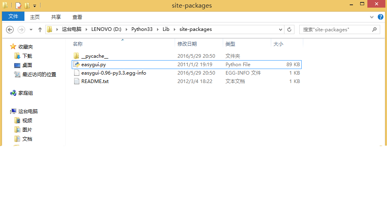The height and width of the screenshot is (207, 387).
Task: Click the search site-packages input box
Action: coord(336,29)
